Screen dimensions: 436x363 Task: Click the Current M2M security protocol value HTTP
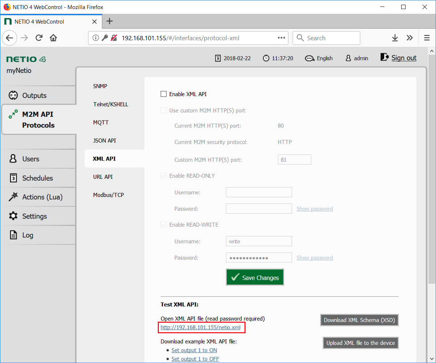coord(285,142)
